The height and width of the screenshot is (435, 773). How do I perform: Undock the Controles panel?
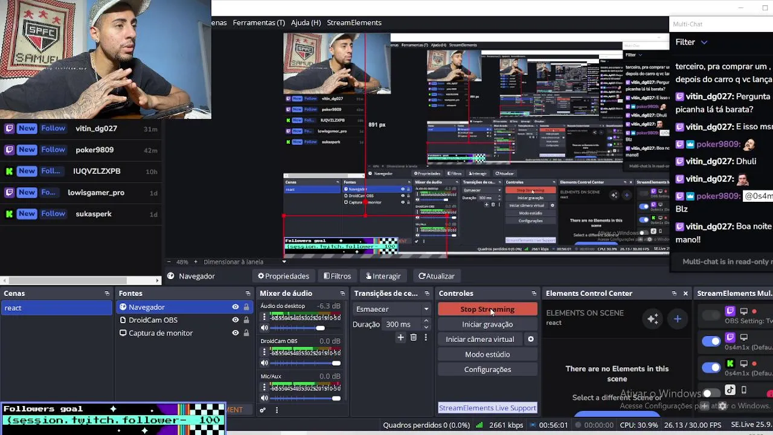(x=534, y=294)
